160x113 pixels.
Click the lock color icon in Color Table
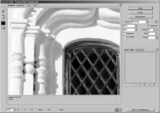[x=145, y=84]
